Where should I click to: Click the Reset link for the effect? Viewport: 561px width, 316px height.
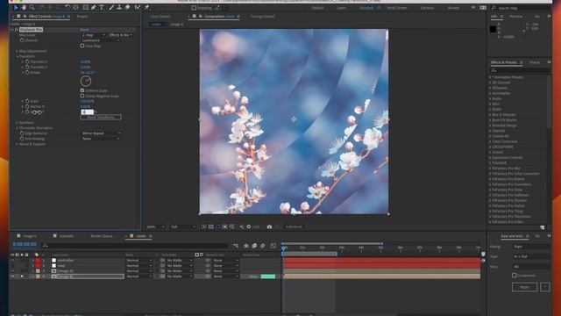84,30
